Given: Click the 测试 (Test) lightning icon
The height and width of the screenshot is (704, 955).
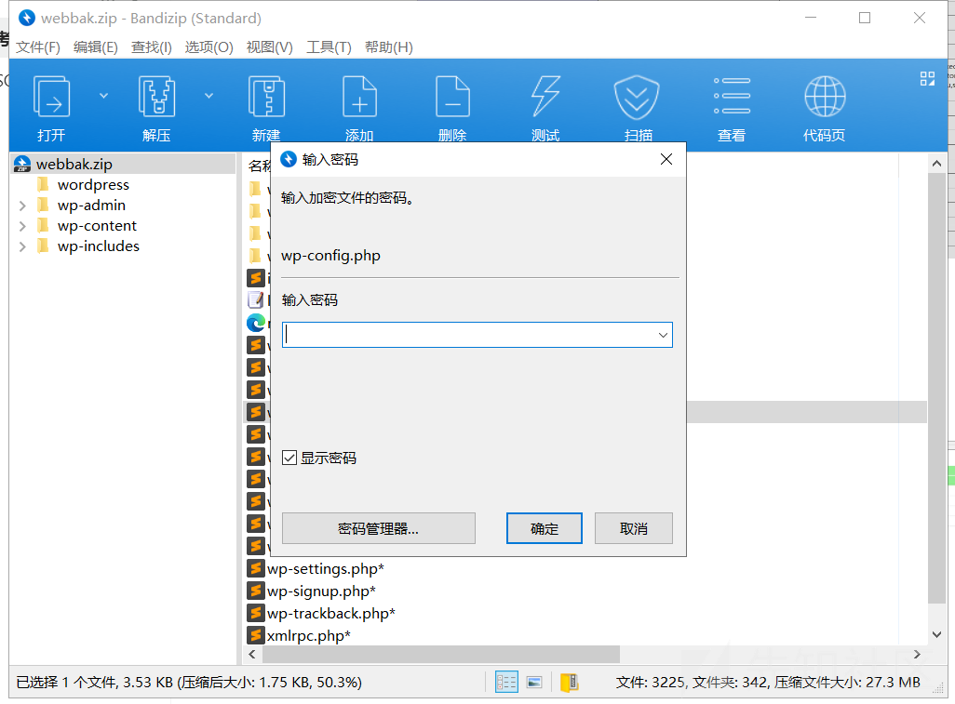Looking at the screenshot, I should 545,97.
